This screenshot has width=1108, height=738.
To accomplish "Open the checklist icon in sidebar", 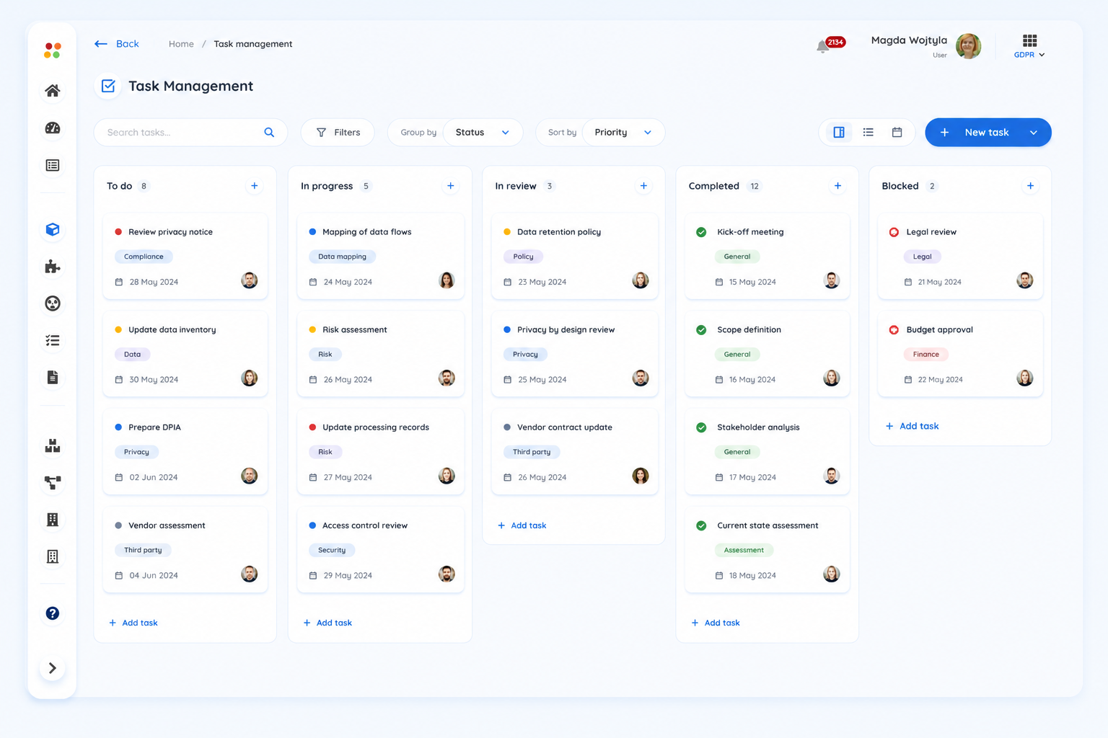I will pyautogui.click(x=53, y=340).
